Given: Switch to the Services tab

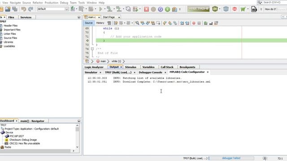Looking at the screenshot, I should (26, 17).
